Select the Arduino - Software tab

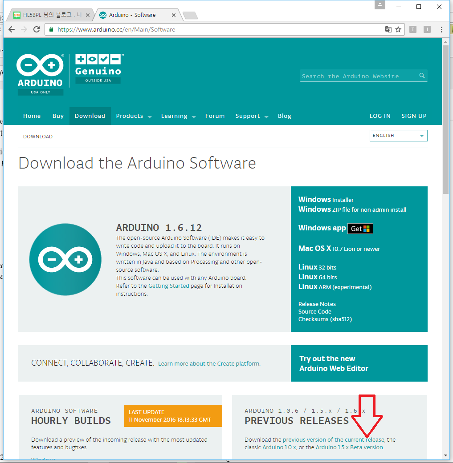137,15
